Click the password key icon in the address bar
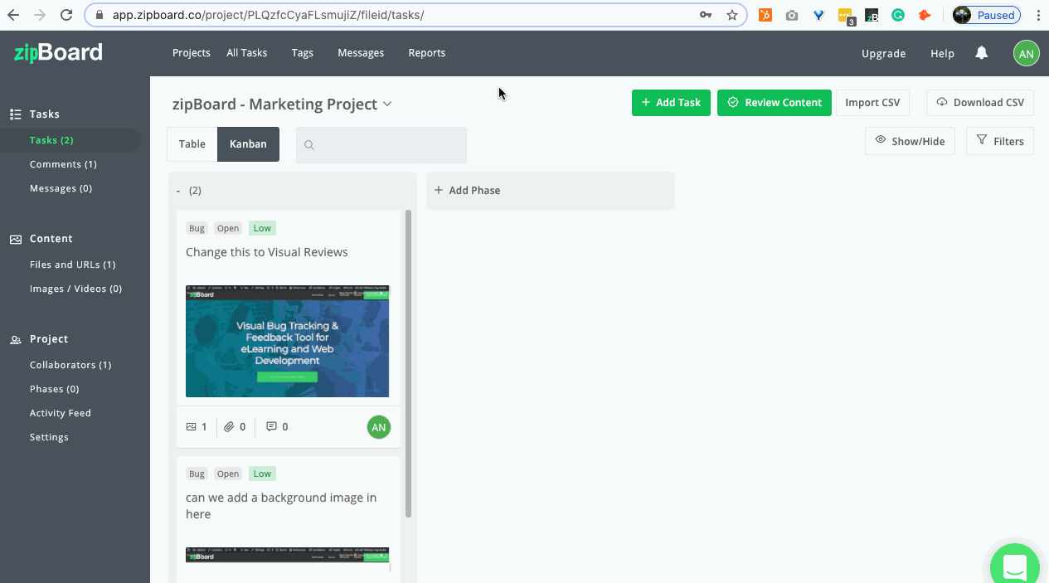This screenshot has width=1049, height=583. 706,15
